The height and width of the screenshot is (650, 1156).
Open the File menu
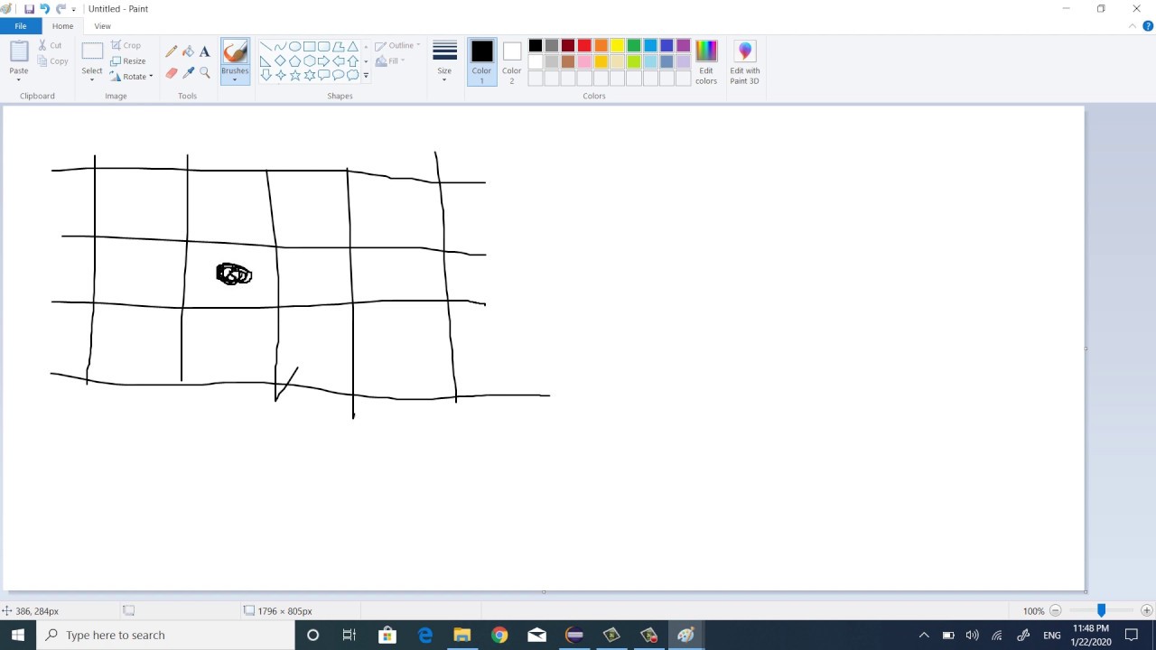point(21,26)
